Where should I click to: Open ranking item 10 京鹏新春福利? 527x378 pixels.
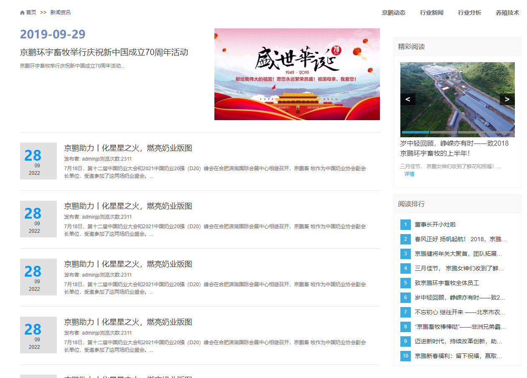pos(458,356)
